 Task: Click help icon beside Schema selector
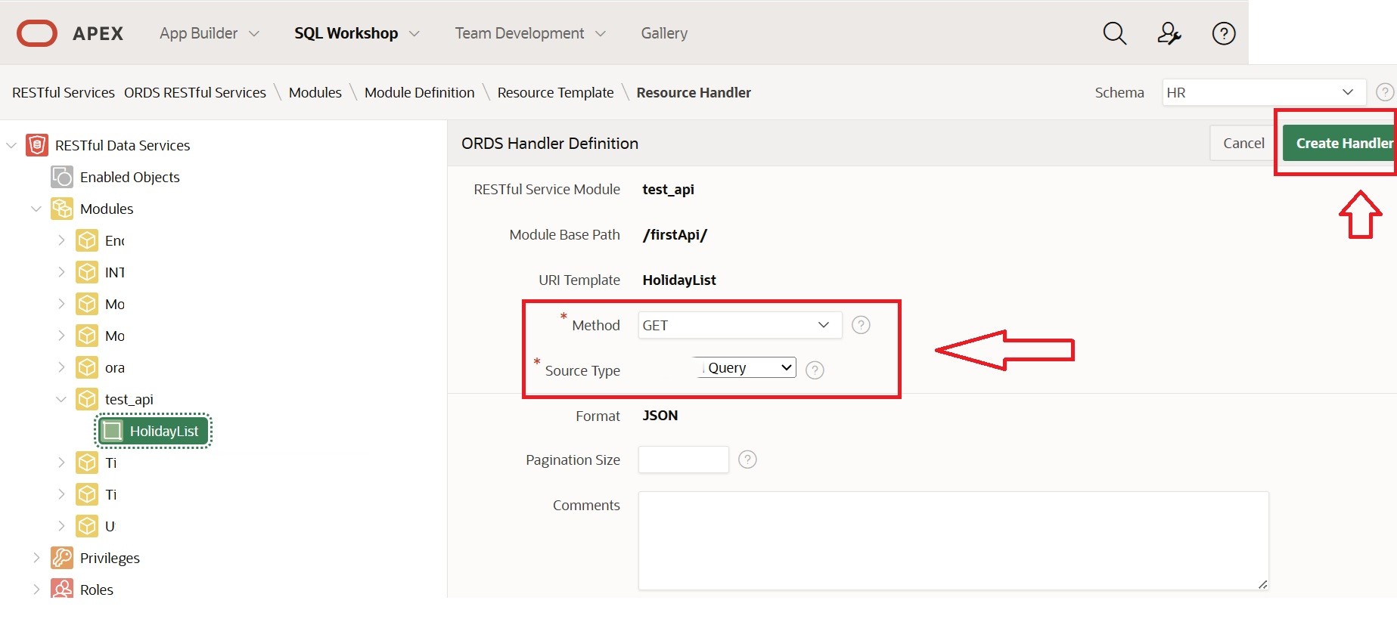[1384, 92]
